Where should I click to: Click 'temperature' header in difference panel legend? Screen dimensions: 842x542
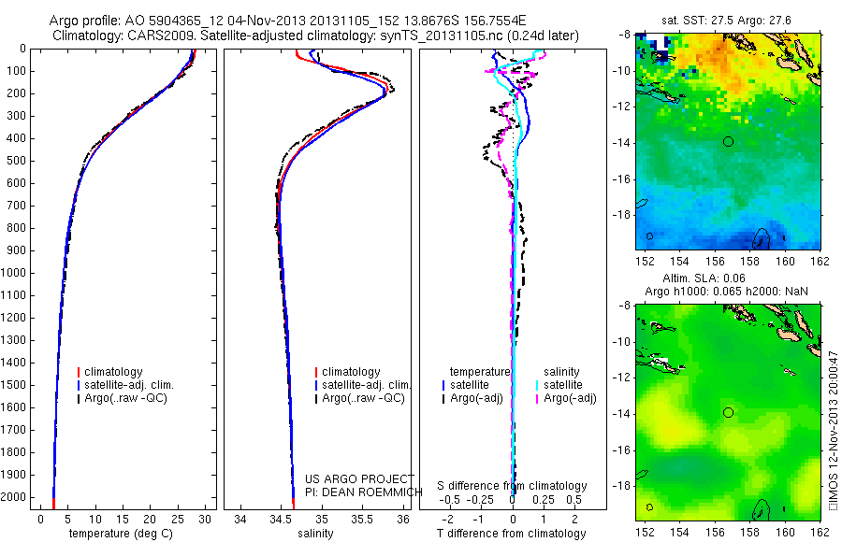coord(480,372)
